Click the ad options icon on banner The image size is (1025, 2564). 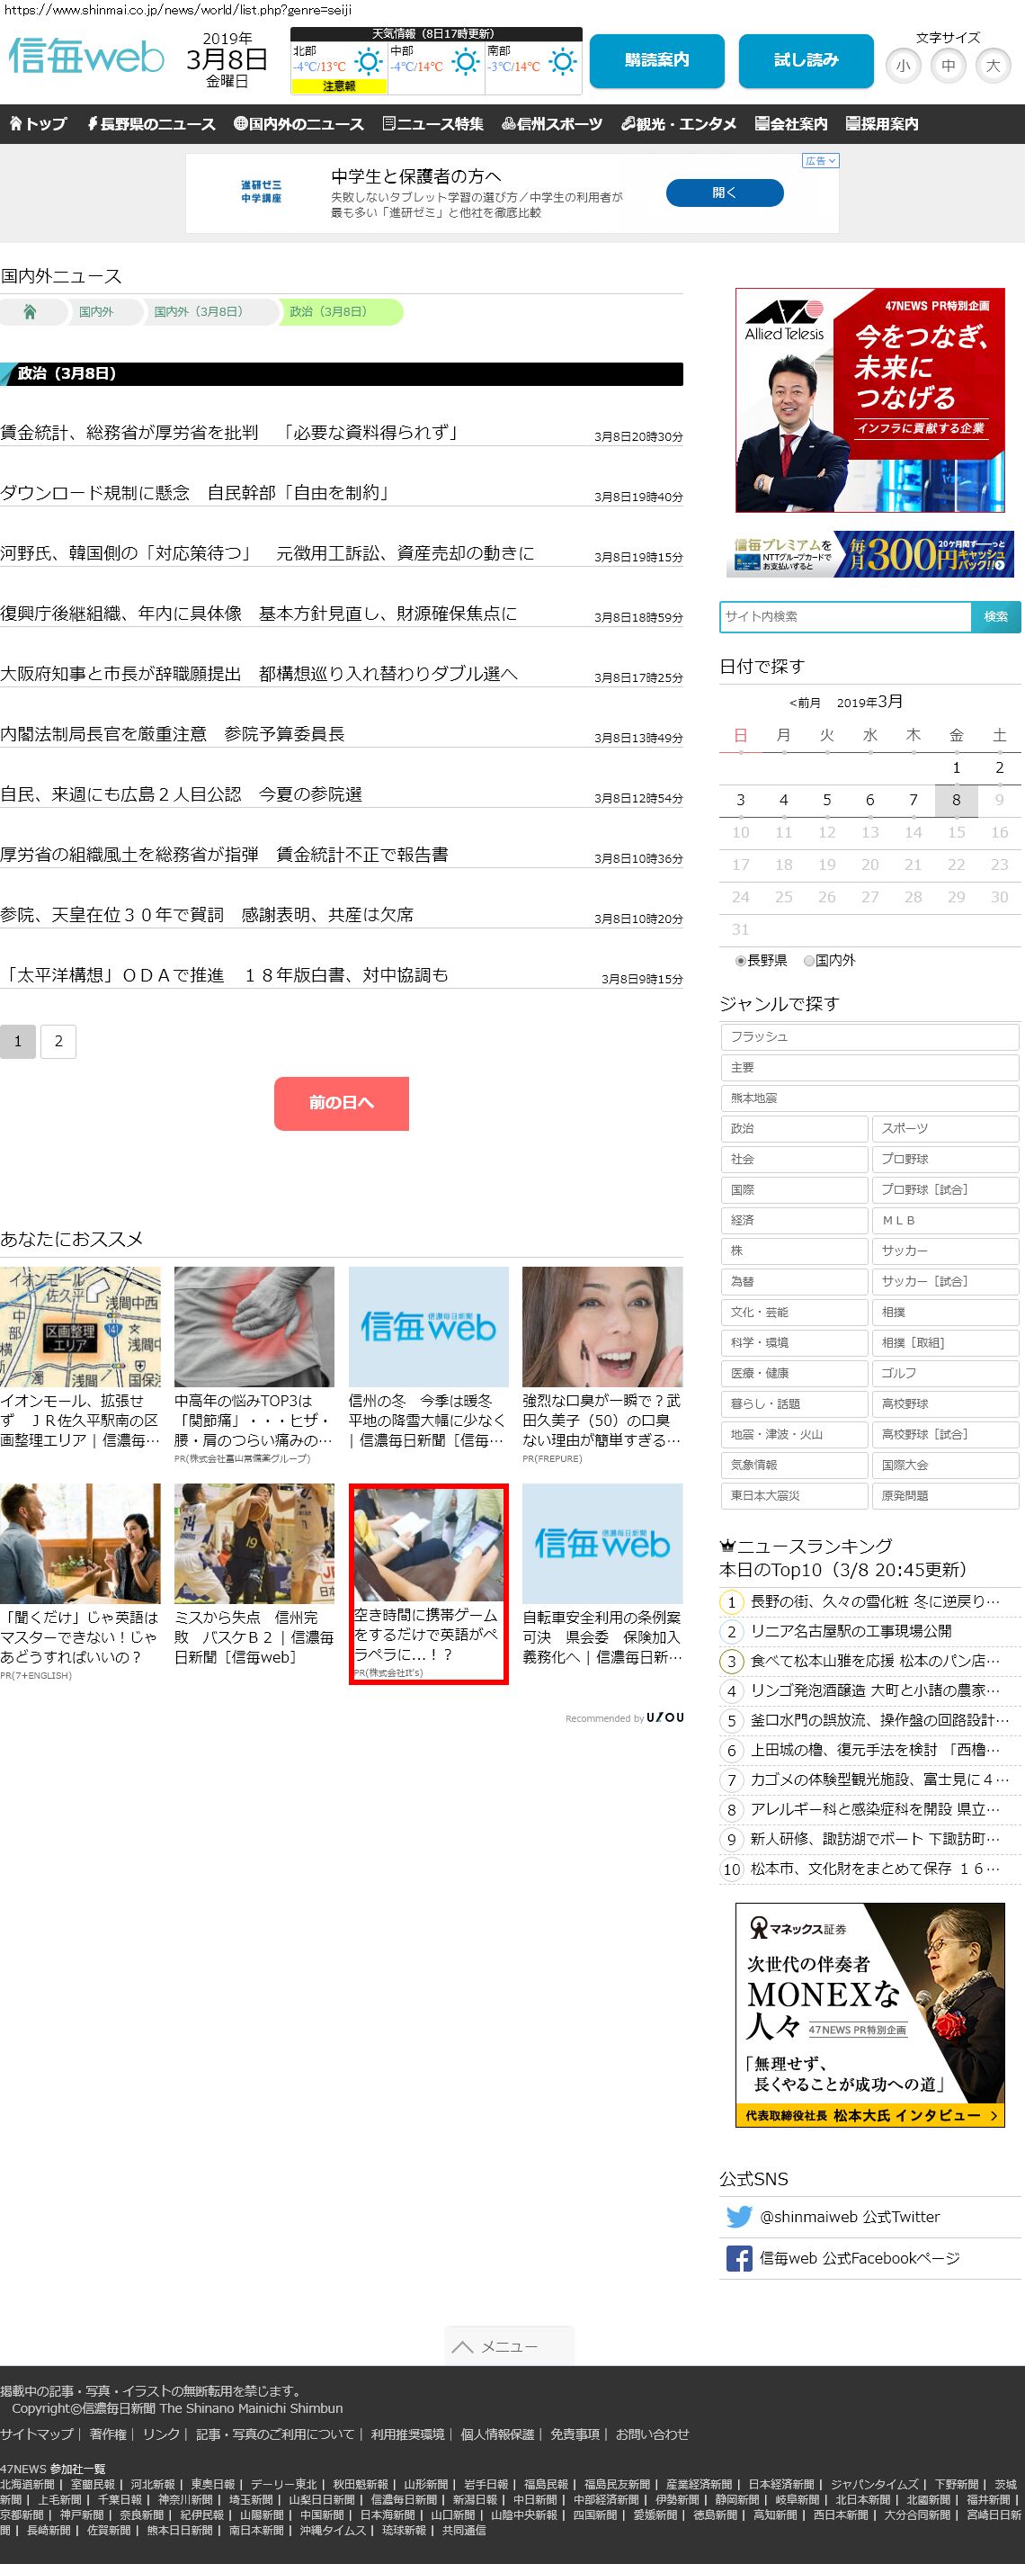(x=821, y=160)
